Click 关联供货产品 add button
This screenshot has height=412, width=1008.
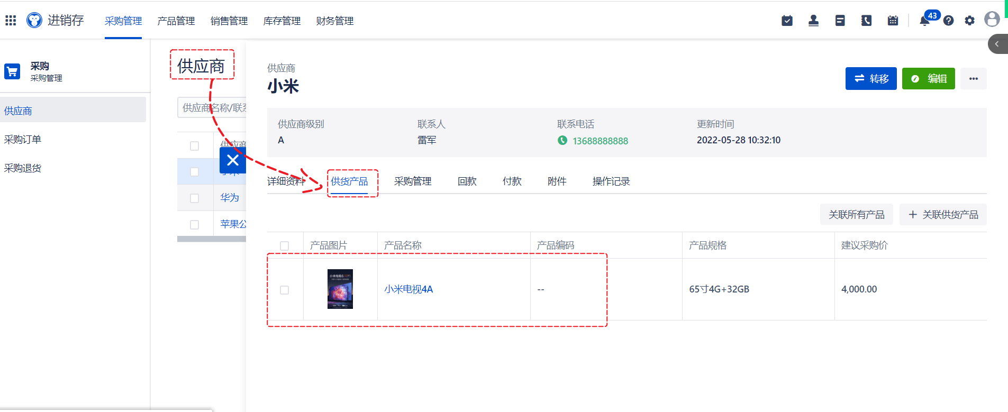(943, 214)
